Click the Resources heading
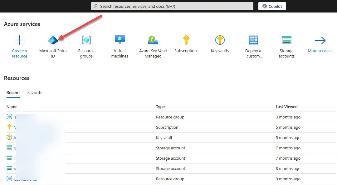 [17, 78]
